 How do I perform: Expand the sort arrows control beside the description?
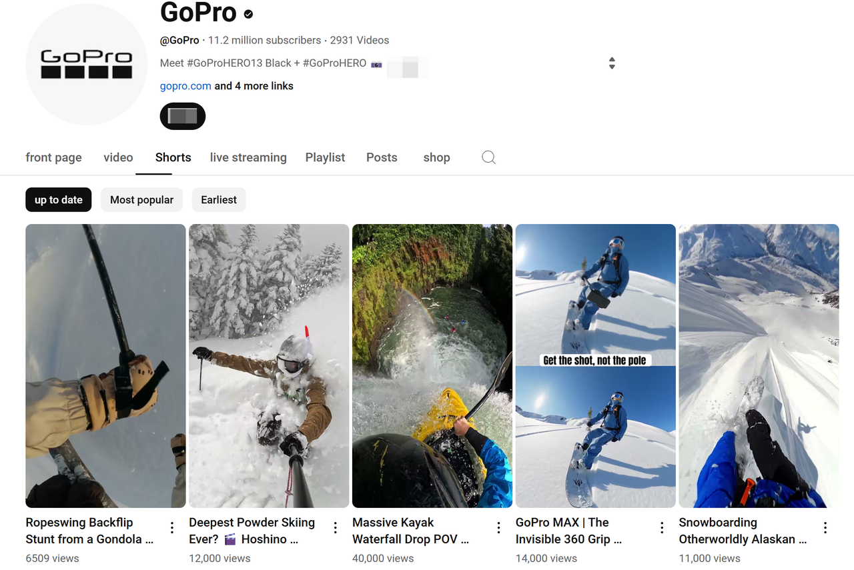pos(612,63)
